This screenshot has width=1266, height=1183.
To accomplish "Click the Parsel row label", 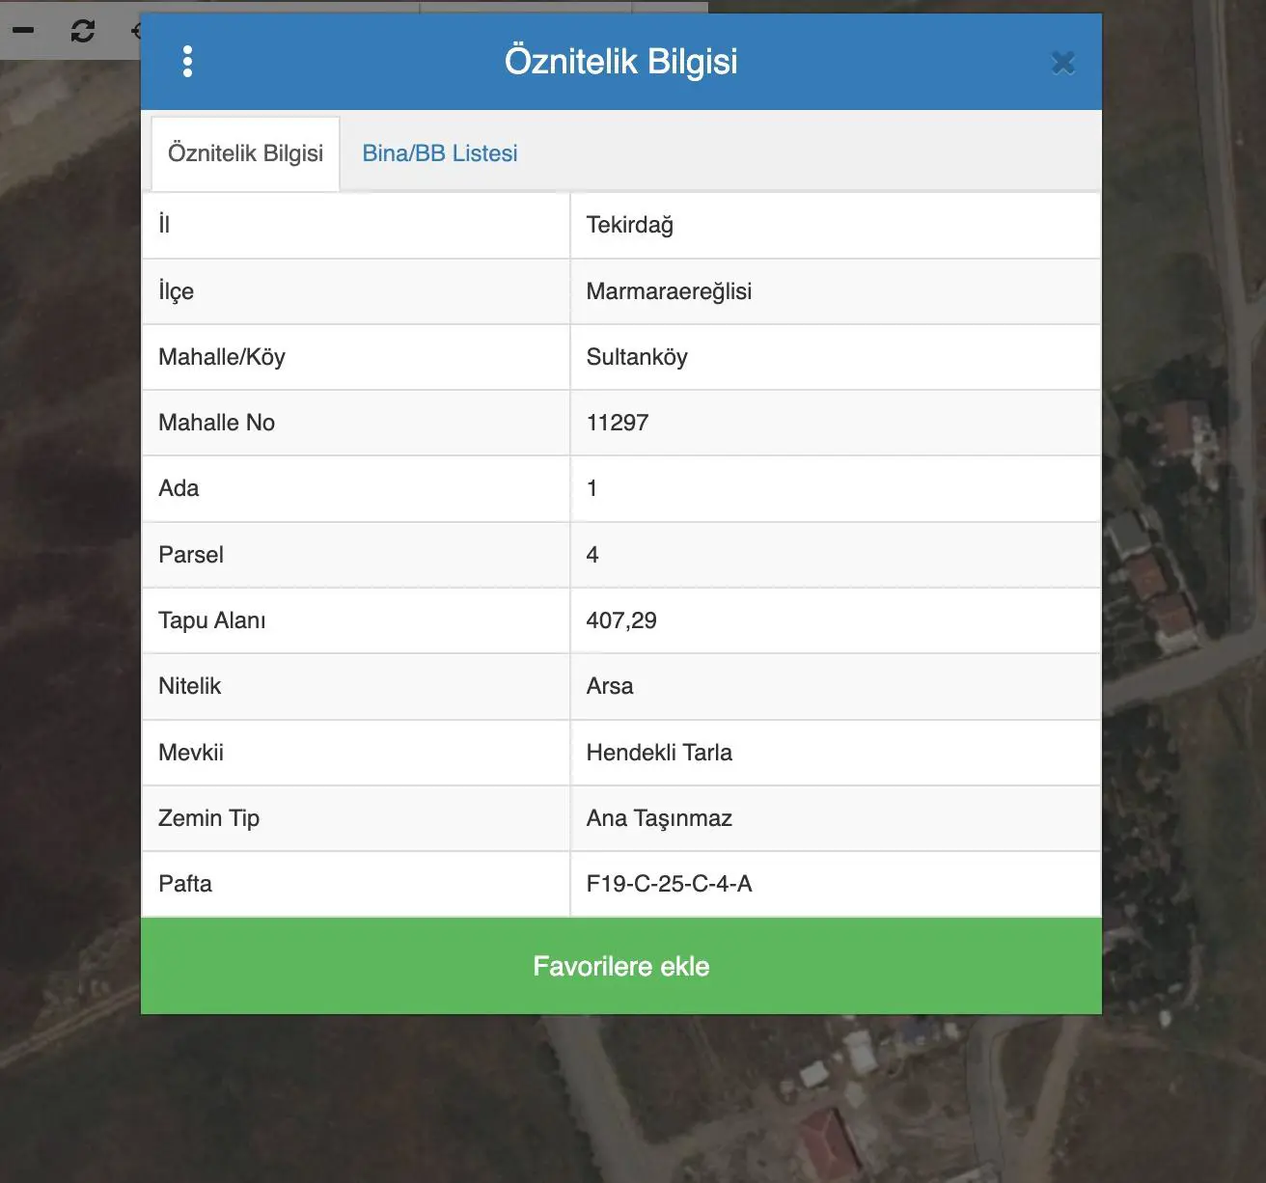I will coord(191,555).
